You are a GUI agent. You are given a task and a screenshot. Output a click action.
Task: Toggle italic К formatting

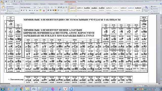click(24, 10)
